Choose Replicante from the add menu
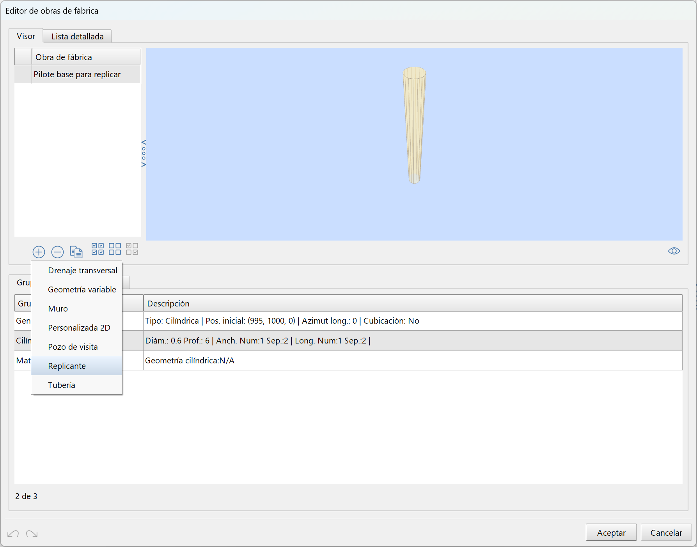 [x=67, y=366]
